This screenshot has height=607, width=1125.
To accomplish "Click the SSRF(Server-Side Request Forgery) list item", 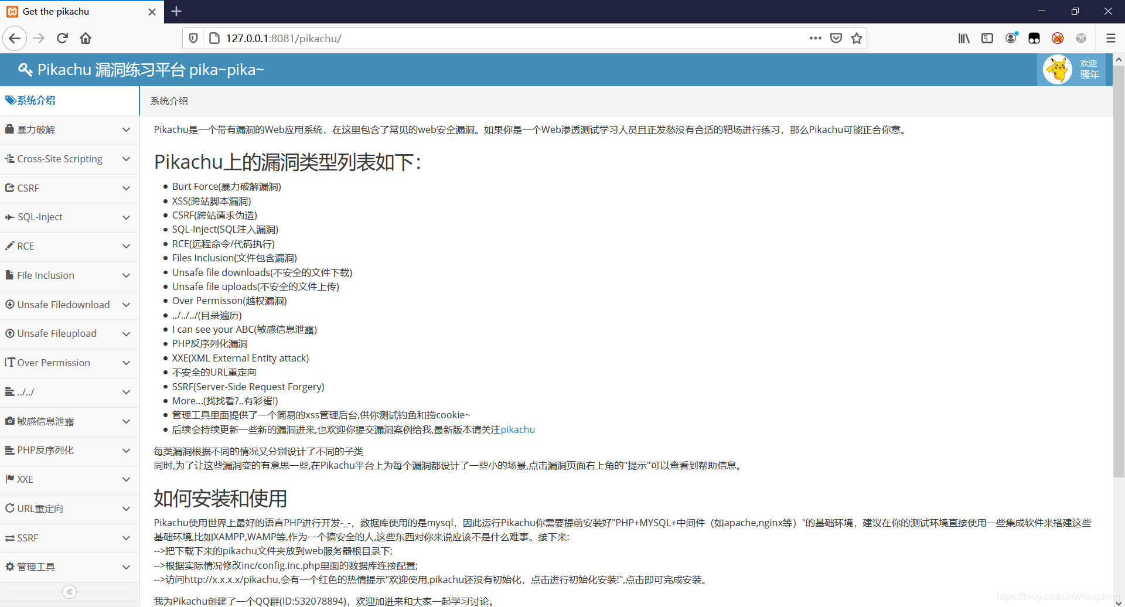I will pos(248,387).
